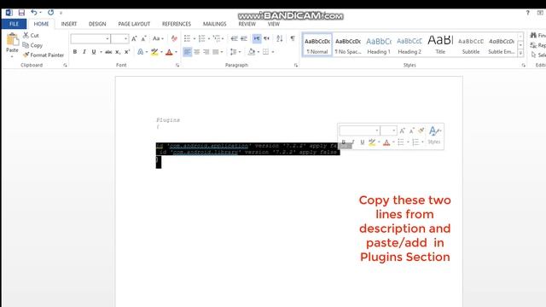The height and width of the screenshot is (307, 546).
Task: Save the document from quick access toolbar
Action: click(21, 13)
